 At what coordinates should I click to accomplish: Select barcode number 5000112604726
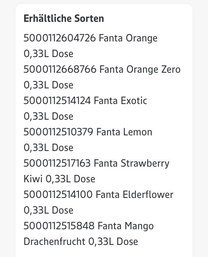[x=59, y=38]
